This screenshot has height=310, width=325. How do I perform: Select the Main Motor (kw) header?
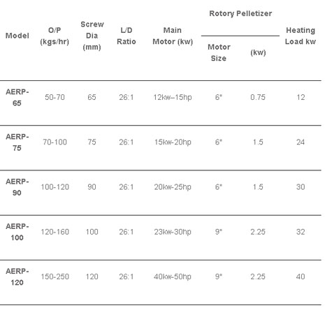(x=173, y=36)
